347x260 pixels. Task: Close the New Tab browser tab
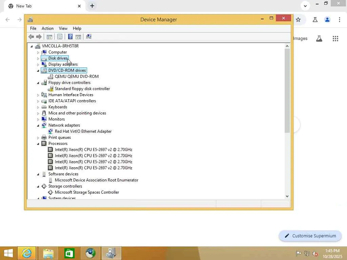[79, 6]
